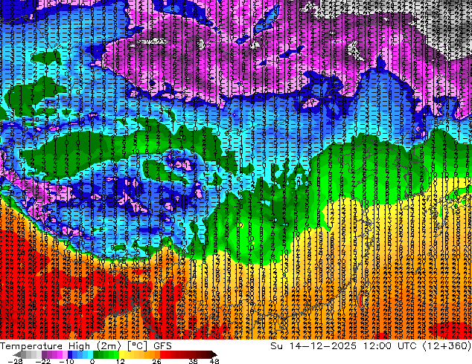Click the yellow swatch right of the 12 mark
The width and height of the screenshot is (472, 364).
pyautogui.click(x=122, y=354)
